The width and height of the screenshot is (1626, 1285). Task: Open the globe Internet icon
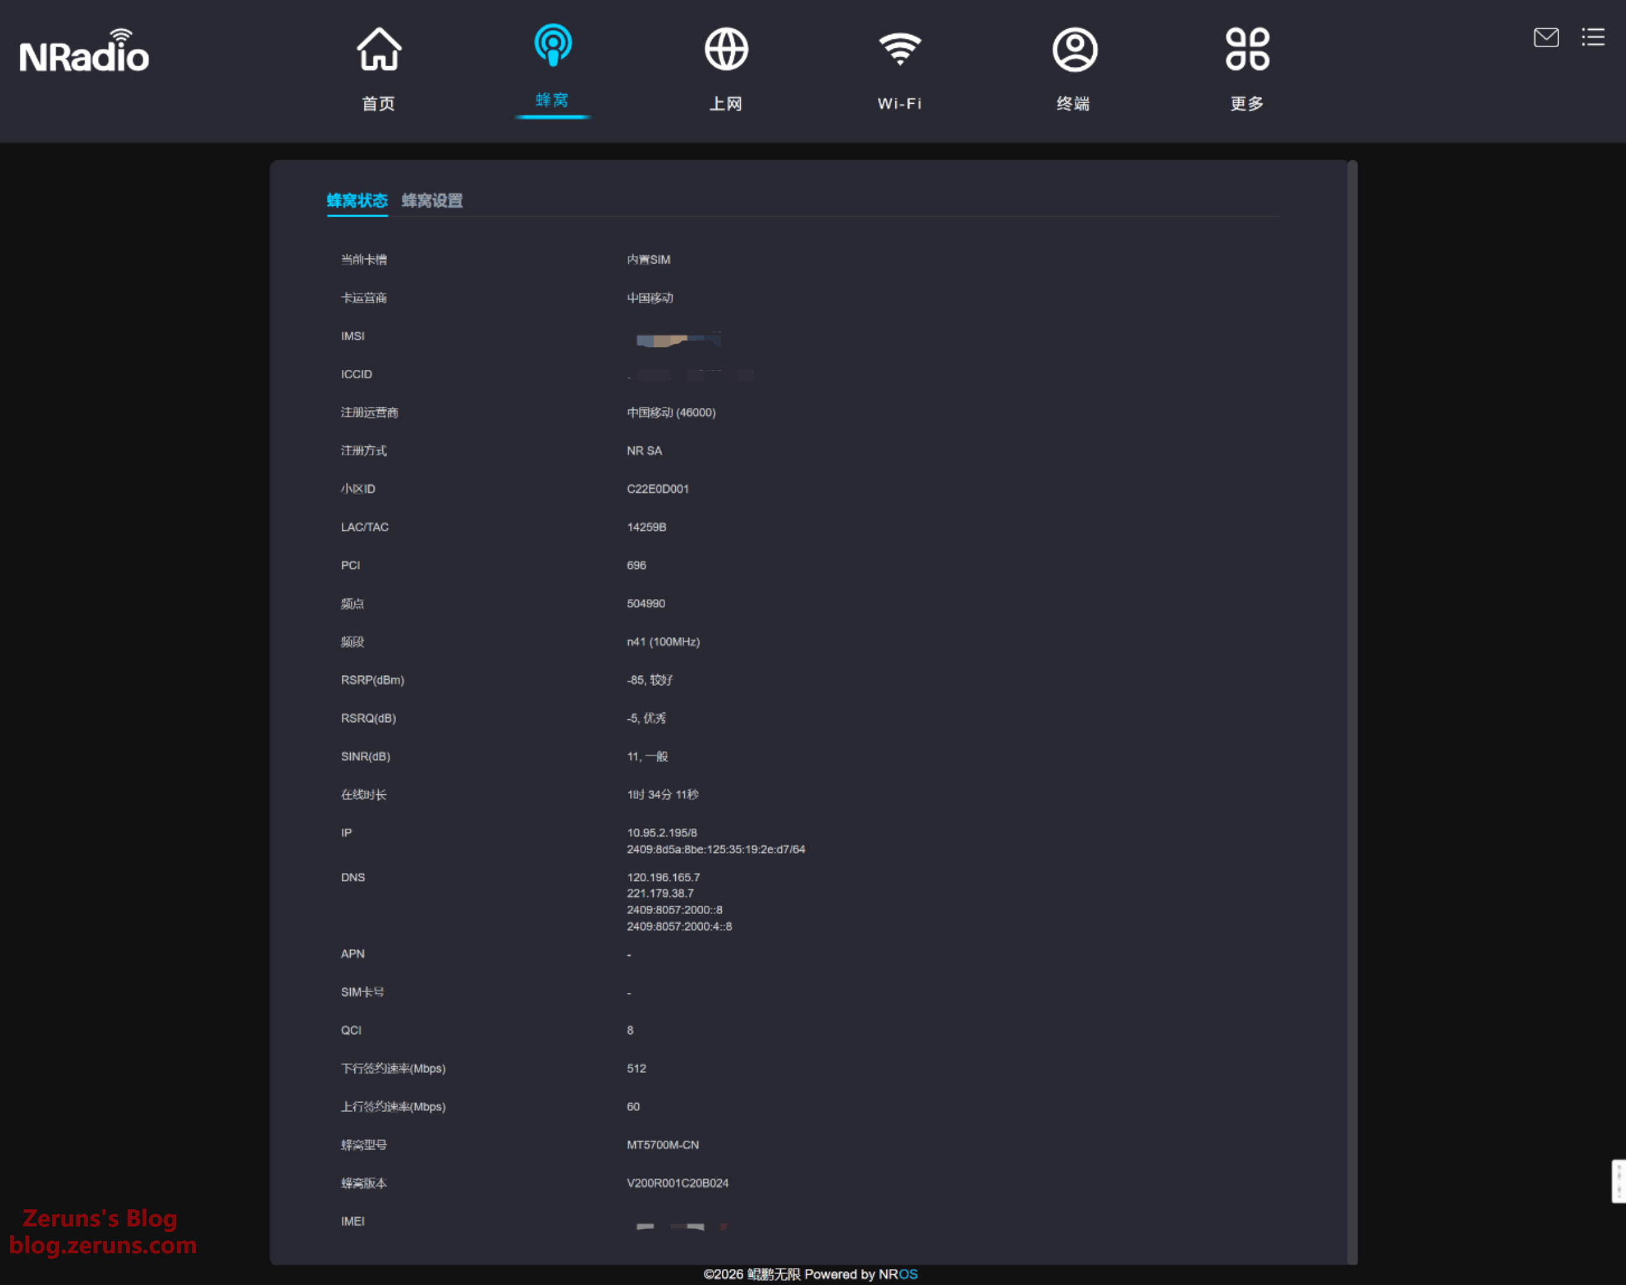click(x=725, y=50)
